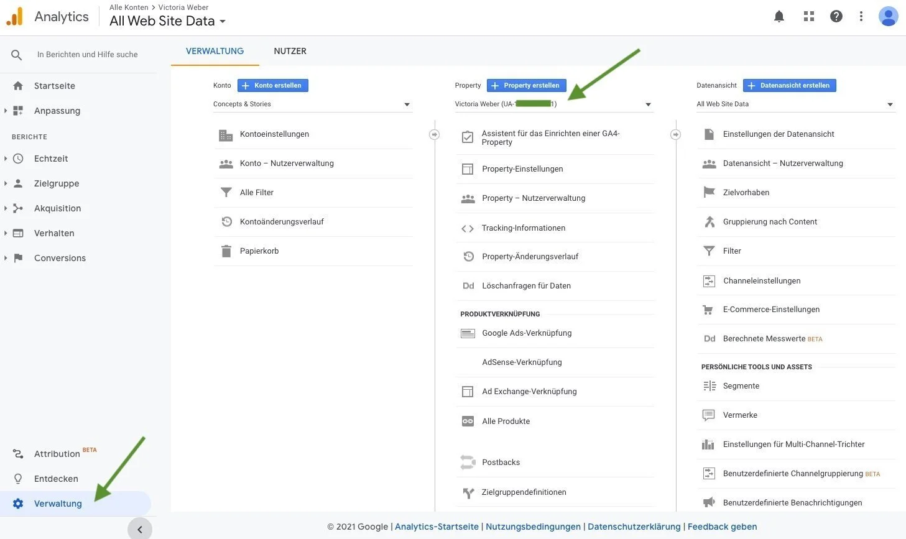Click the Segmente icon
This screenshot has height=539, width=906.
709,386
